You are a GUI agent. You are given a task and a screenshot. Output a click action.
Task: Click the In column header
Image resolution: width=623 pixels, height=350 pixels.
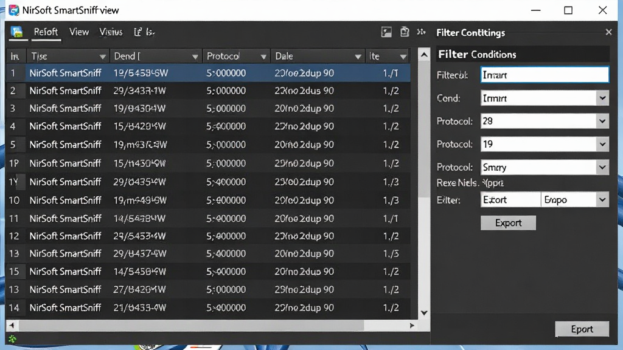coord(15,57)
